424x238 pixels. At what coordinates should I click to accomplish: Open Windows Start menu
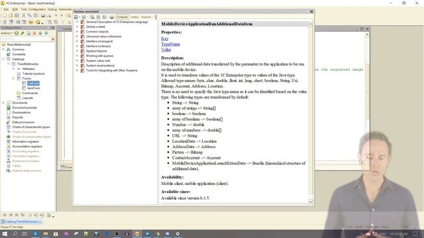(x=5, y=233)
